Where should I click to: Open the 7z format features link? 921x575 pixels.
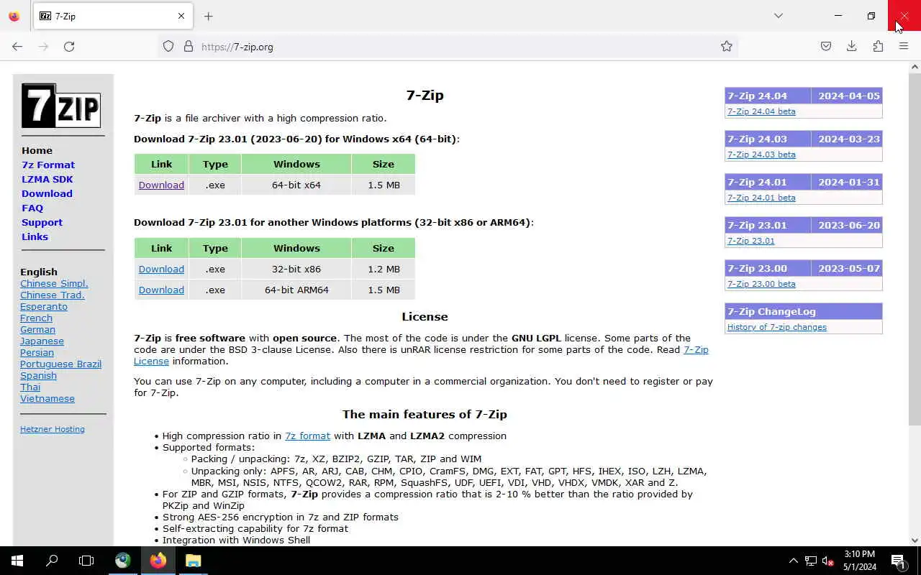(x=307, y=436)
